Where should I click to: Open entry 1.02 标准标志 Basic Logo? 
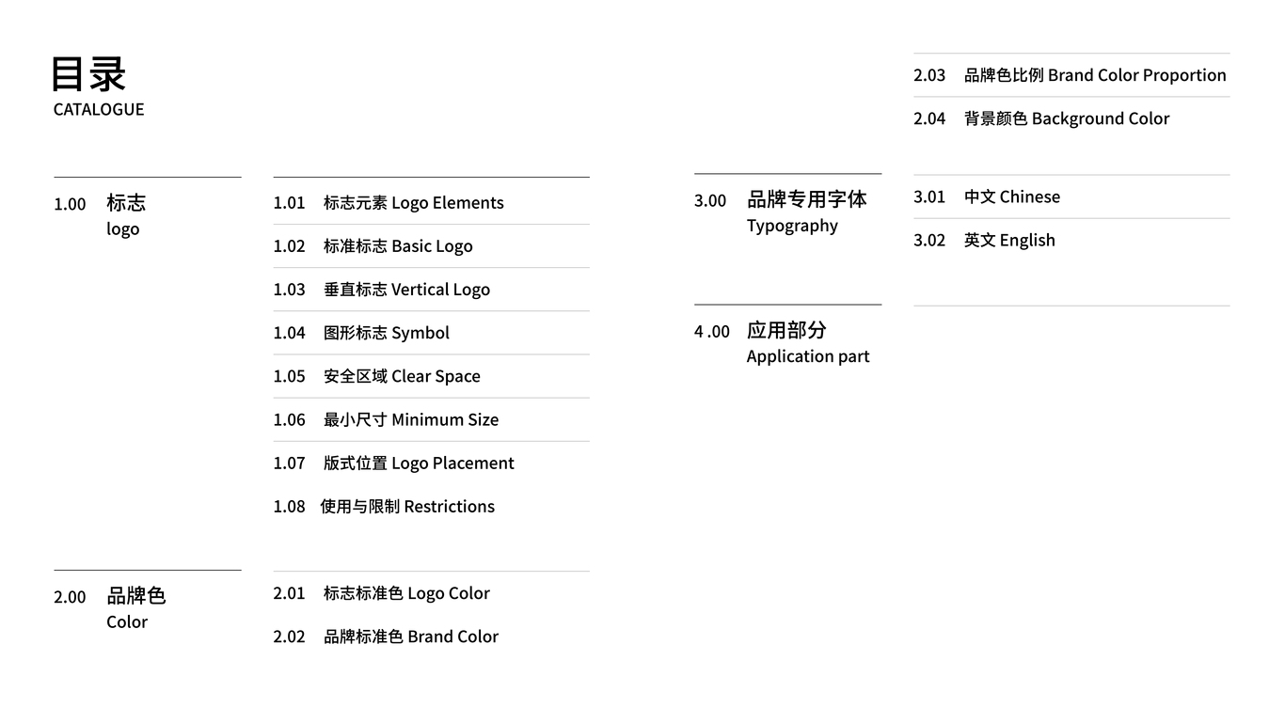tap(373, 246)
